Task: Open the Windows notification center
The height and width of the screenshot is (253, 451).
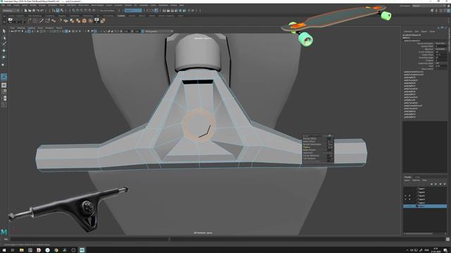Action: click(445, 250)
